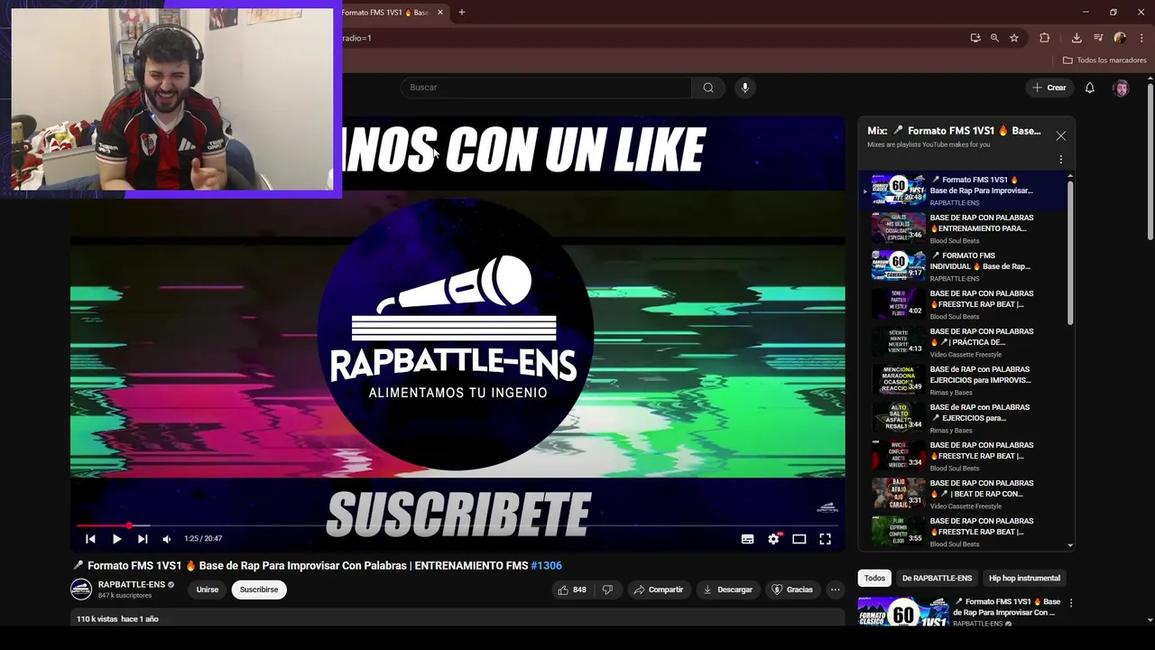Select Hip hop instrumental filter chip
The width and height of the screenshot is (1155, 650).
point(1024,578)
